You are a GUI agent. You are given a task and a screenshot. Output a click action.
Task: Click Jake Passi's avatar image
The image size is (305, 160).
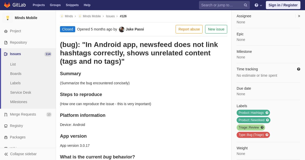tap(122, 29)
